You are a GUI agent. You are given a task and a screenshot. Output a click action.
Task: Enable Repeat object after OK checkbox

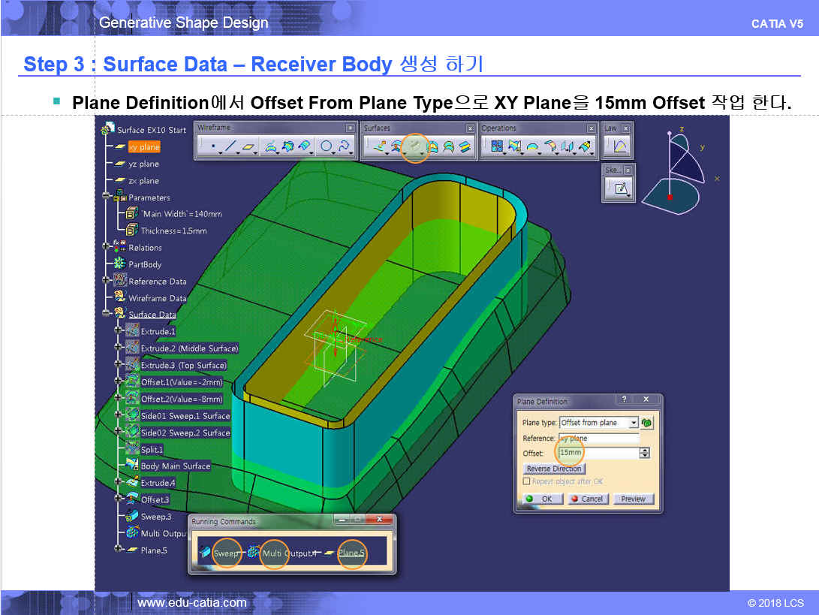click(x=526, y=481)
